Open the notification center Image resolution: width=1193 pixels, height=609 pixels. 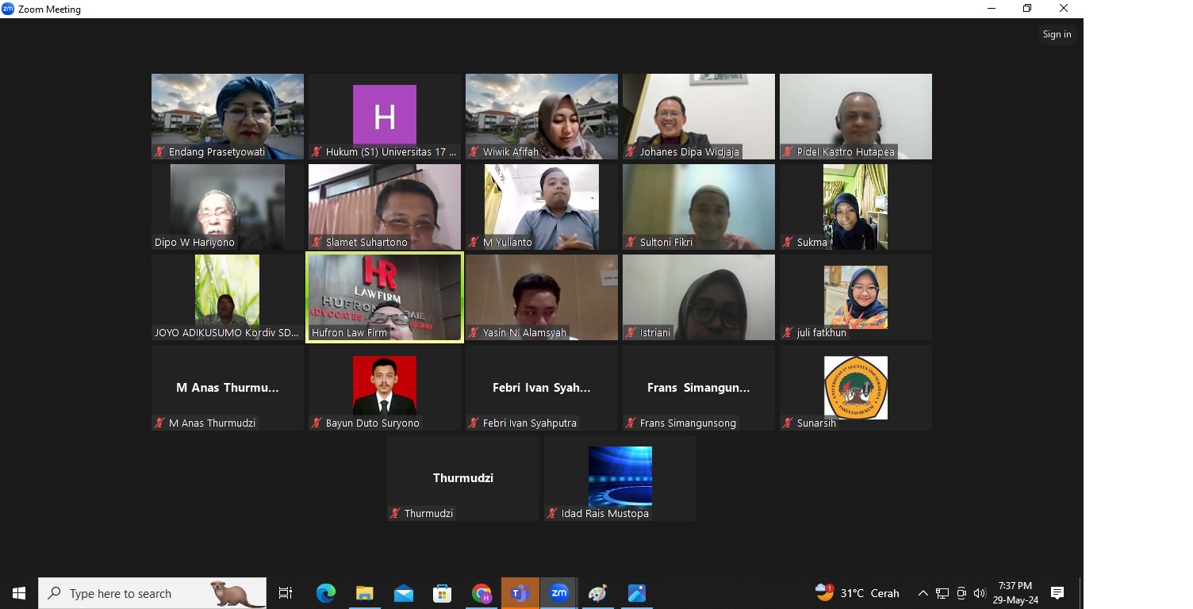[x=1057, y=593]
